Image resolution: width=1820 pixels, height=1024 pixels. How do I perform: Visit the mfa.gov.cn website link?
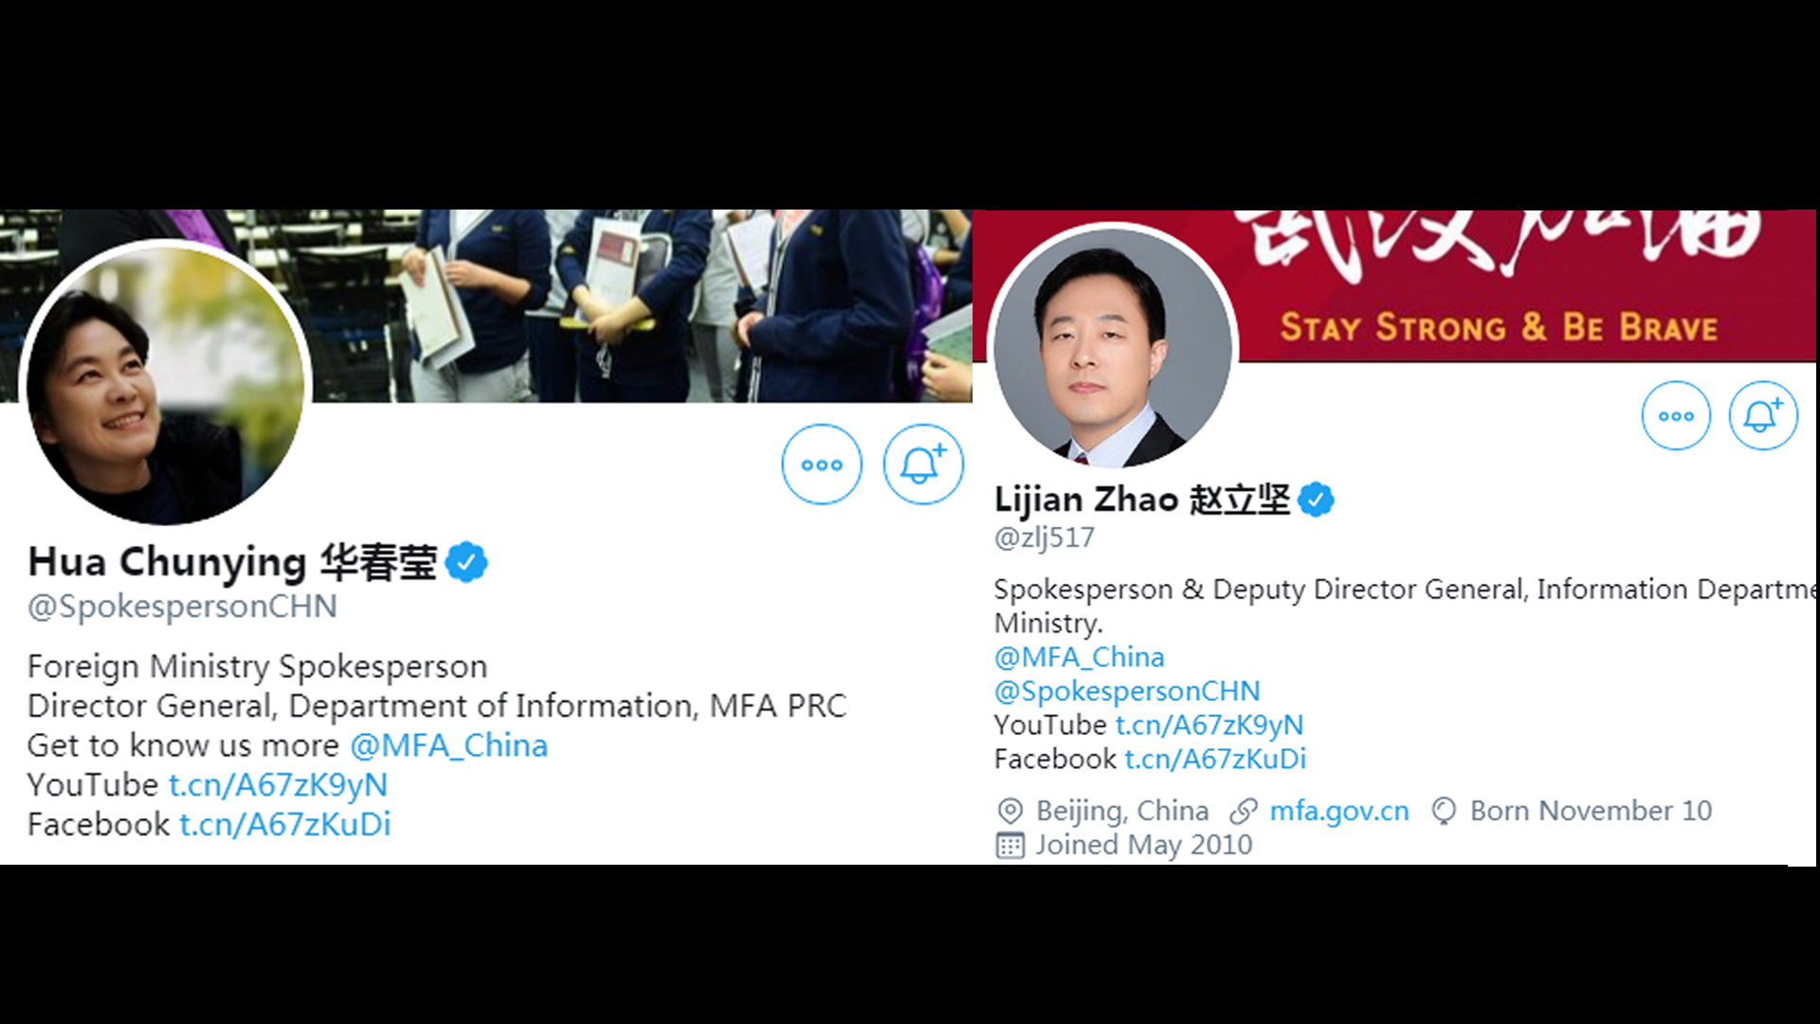pyautogui.click(x=1339, y=812)
